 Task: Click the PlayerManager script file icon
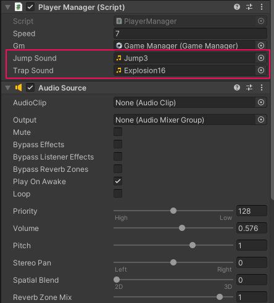tap(119, 21)
